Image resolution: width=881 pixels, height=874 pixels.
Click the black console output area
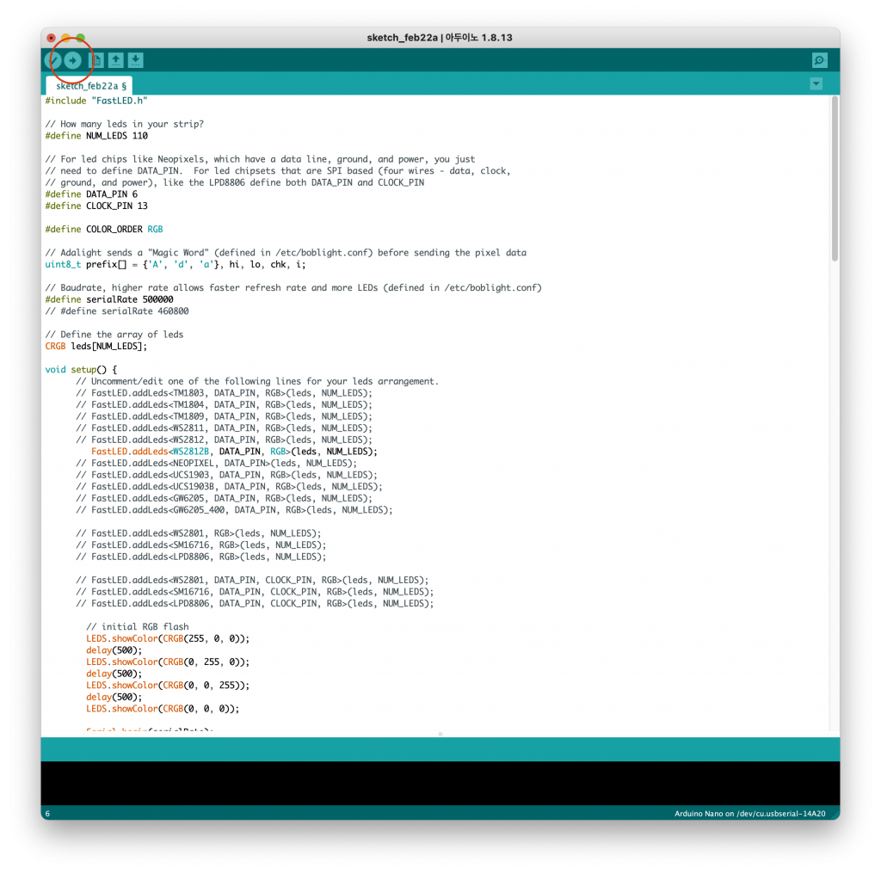coord(440,783)
